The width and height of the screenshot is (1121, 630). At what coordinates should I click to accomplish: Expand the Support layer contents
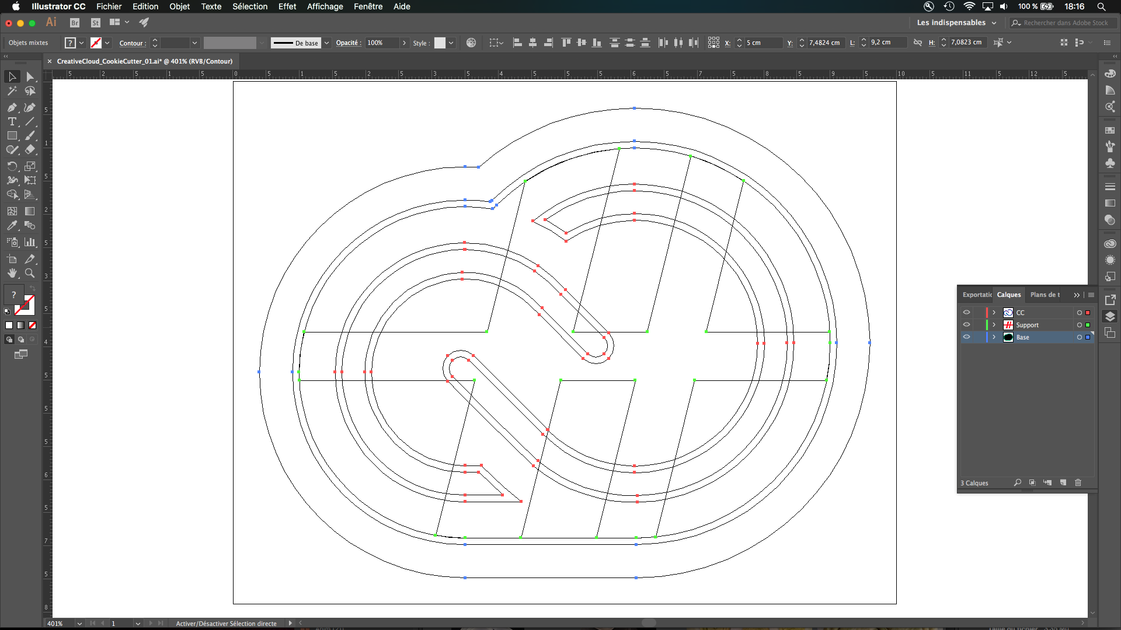click(994, 325)
